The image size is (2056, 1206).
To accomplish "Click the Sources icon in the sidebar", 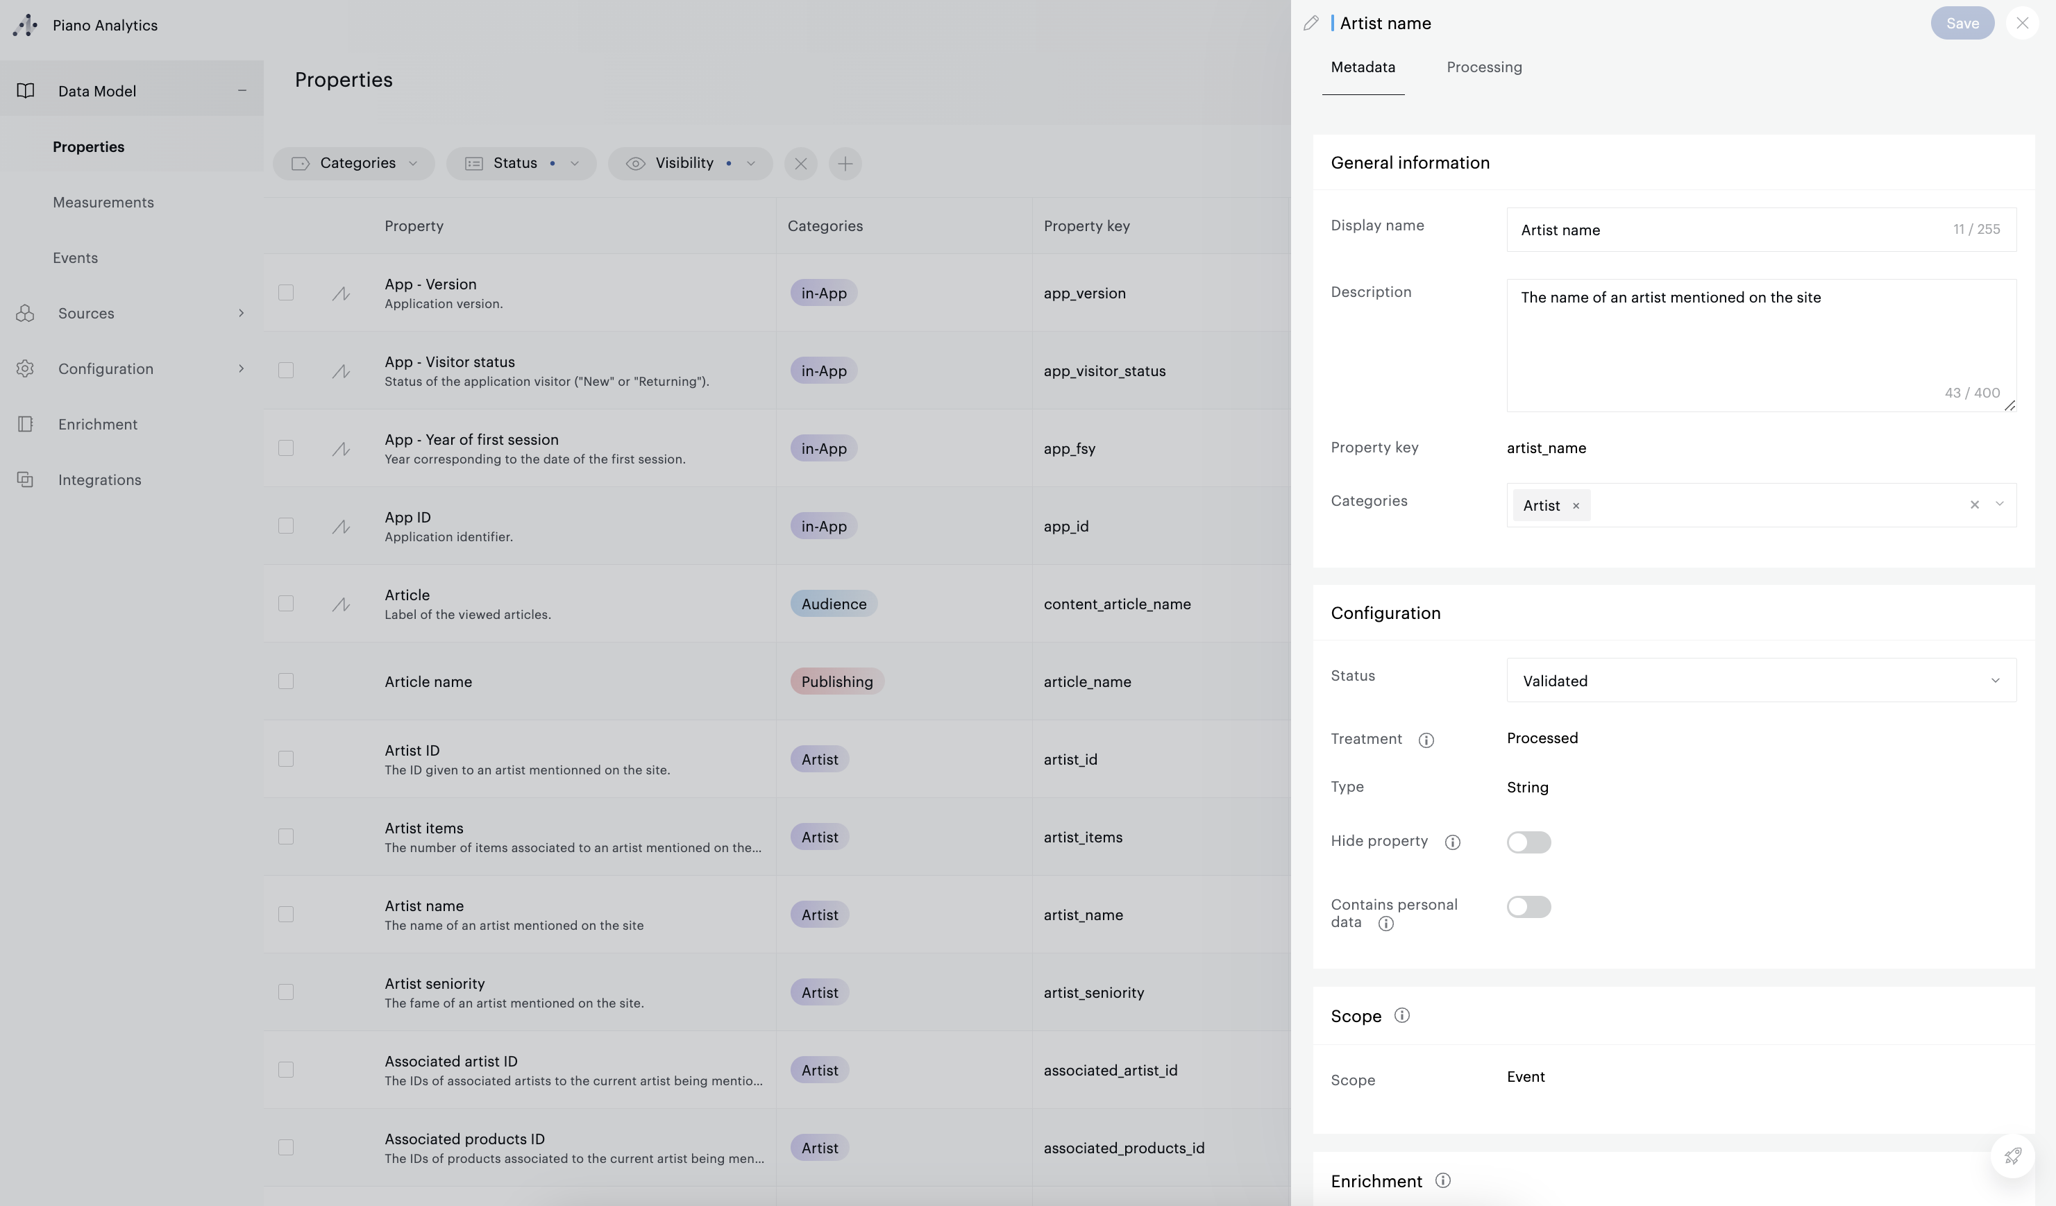I will (x=25, y=313).
